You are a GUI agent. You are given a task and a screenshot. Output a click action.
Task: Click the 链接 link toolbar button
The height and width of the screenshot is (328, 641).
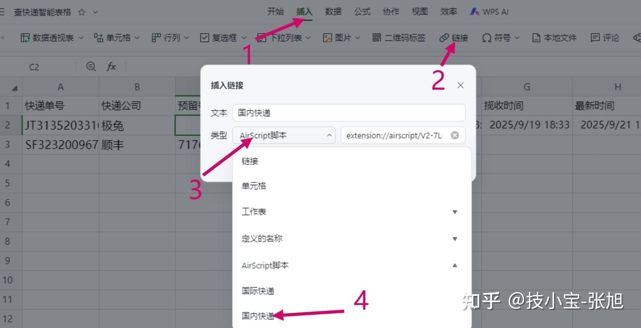[454, 38]
